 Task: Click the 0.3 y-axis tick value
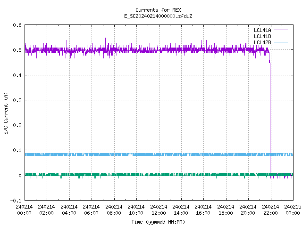(17, 100)
